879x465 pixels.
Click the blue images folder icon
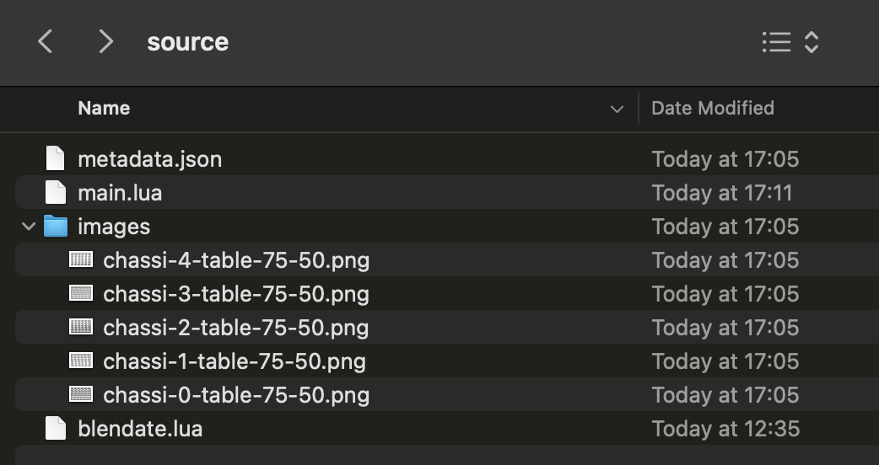[x=56, y=226]
